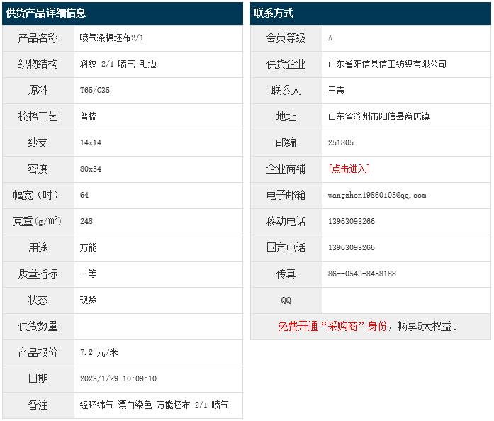Viewport: 494px width, 421px height.
Task: Click the density value 80x54
Action: (x=91, y=169)
